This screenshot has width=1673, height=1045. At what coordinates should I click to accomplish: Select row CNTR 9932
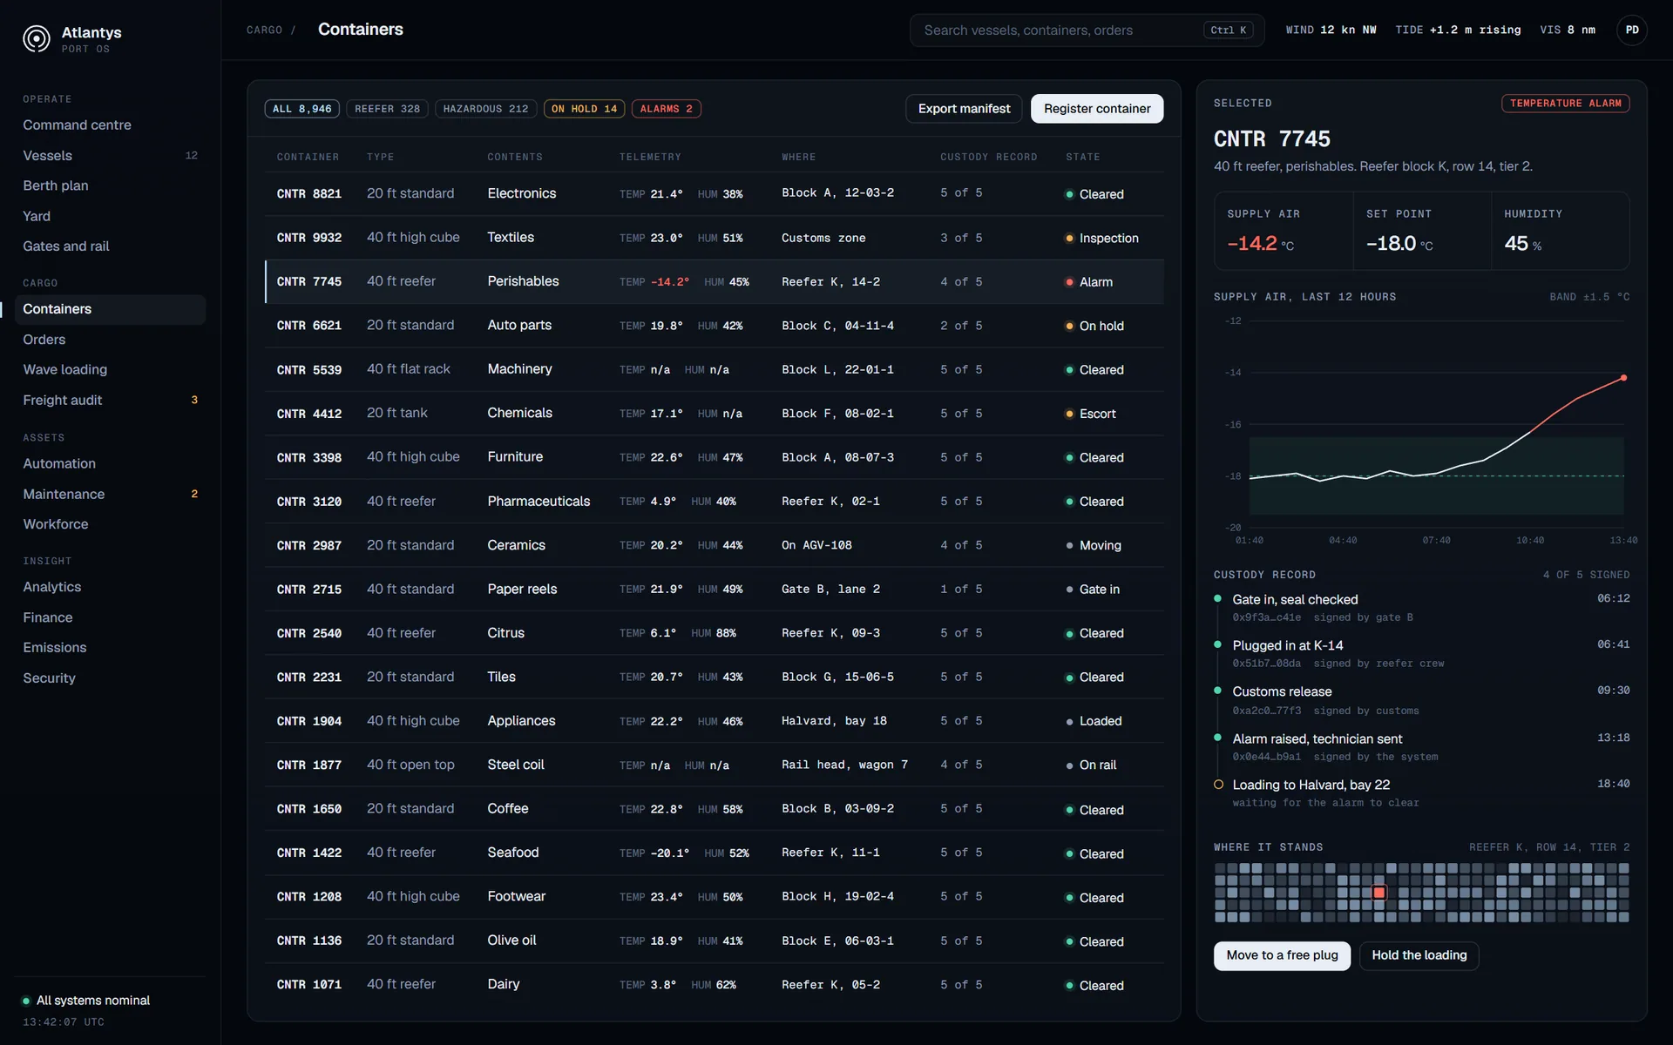714,238
